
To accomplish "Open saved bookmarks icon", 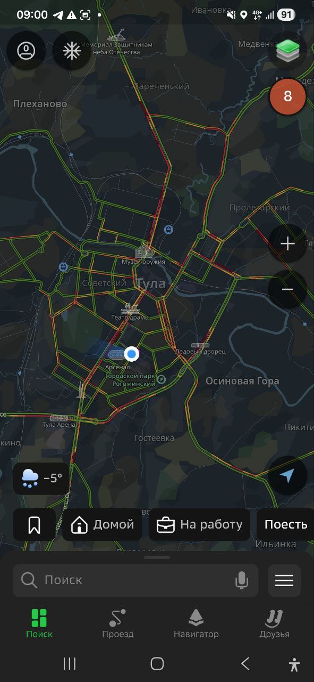I will click(x=35, y=525).
